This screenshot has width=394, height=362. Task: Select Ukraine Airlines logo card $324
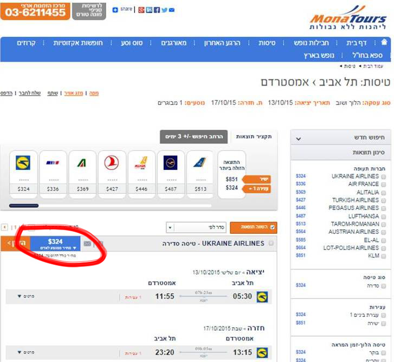(23, 174)
